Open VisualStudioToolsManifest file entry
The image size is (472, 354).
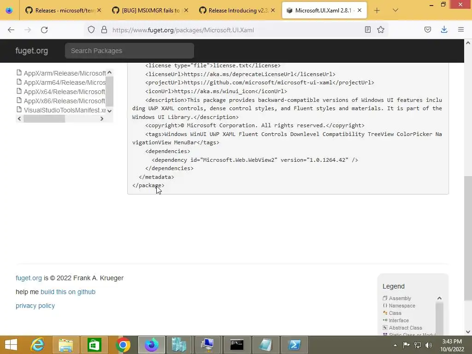tap(65, 110)
